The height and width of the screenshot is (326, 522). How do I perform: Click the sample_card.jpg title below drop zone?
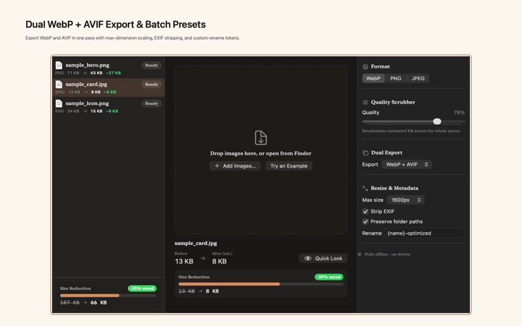tap(196, 243)
